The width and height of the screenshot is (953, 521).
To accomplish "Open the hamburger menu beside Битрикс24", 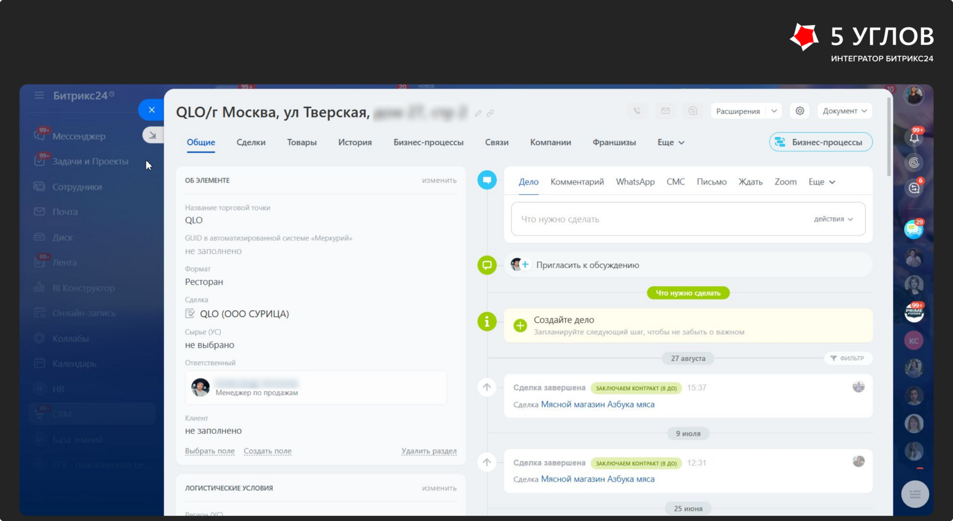I will 39,95.
